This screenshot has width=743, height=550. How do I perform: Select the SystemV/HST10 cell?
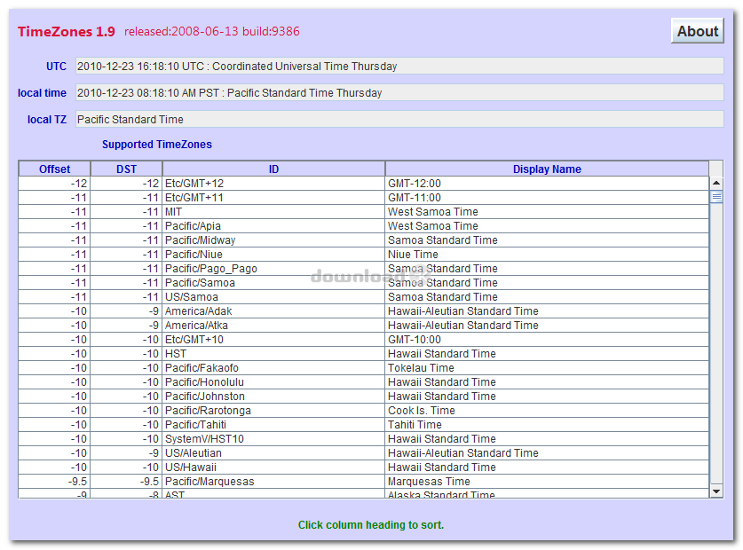[273, 439]
